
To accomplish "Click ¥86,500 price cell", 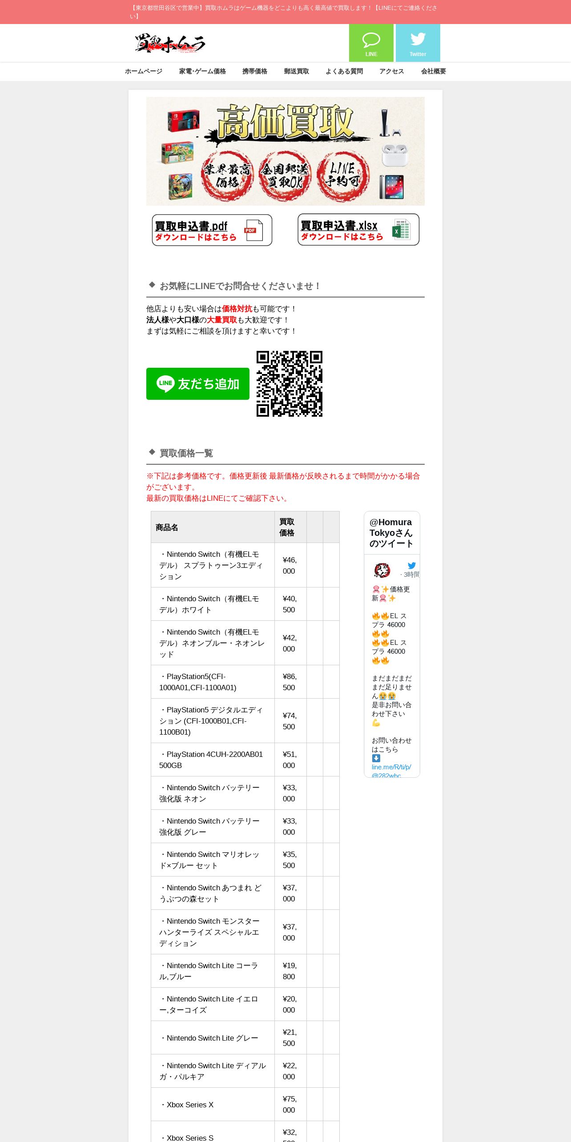I will (x=290, y=682).
